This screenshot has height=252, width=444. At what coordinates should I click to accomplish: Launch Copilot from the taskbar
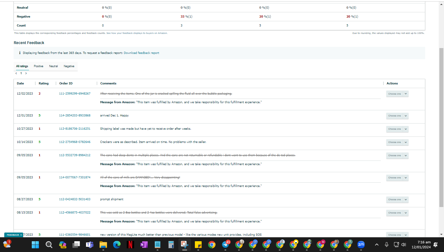click(x=63, y=245)
